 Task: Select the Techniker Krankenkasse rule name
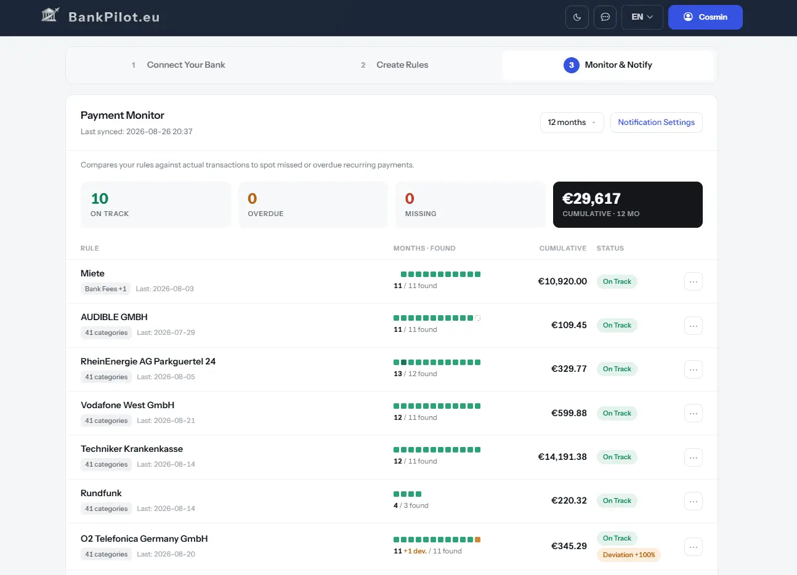coord(132,449)
